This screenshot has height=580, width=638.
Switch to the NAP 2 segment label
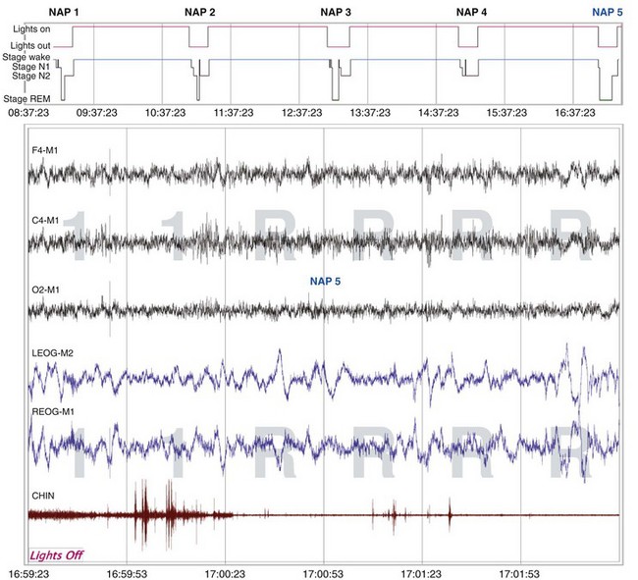tap(200, 13)
